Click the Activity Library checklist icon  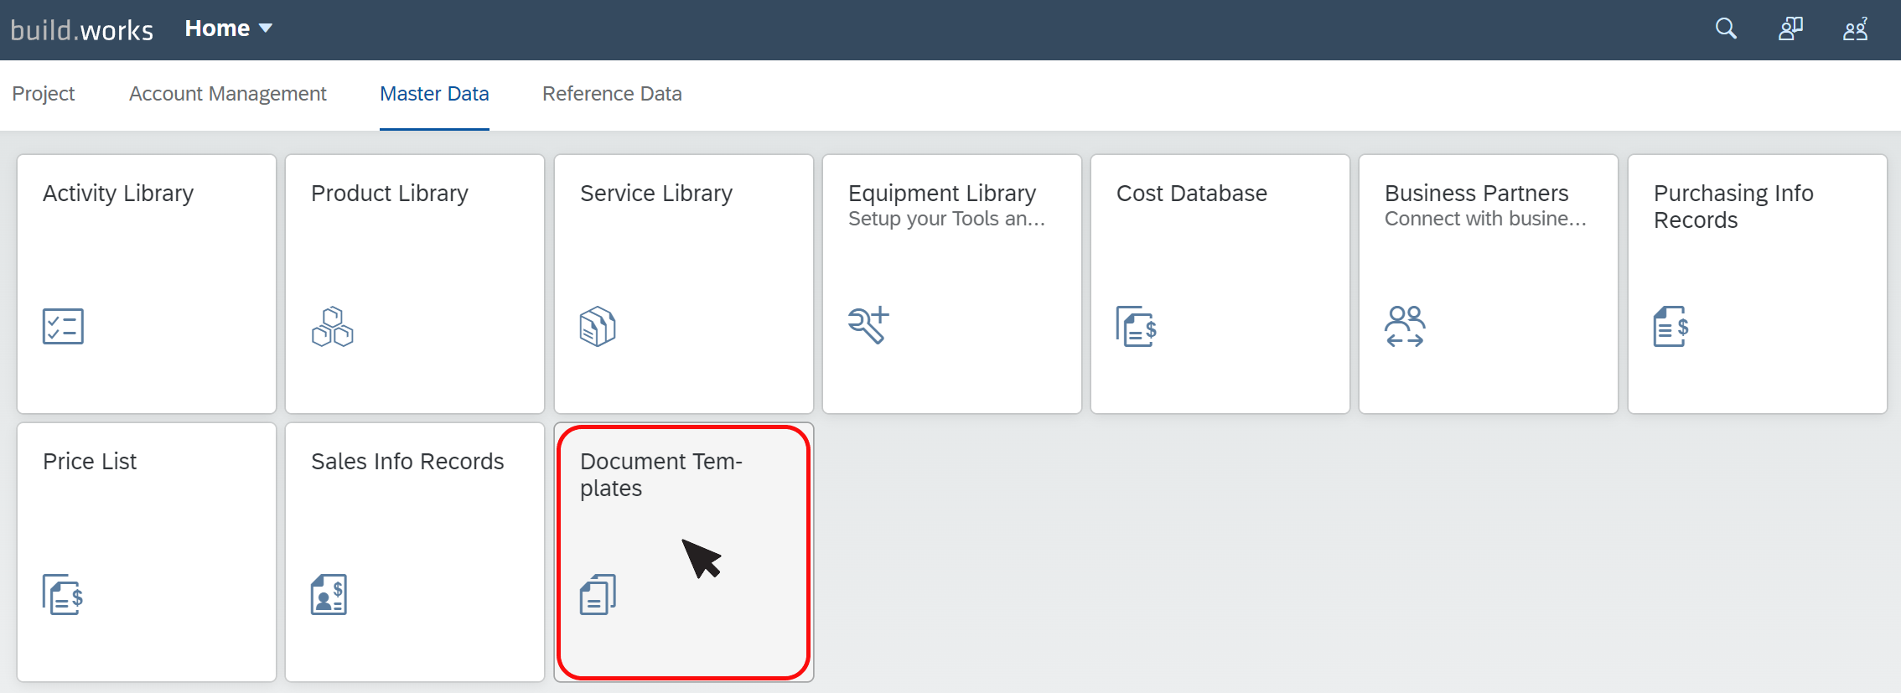click(x=63, y=326)
